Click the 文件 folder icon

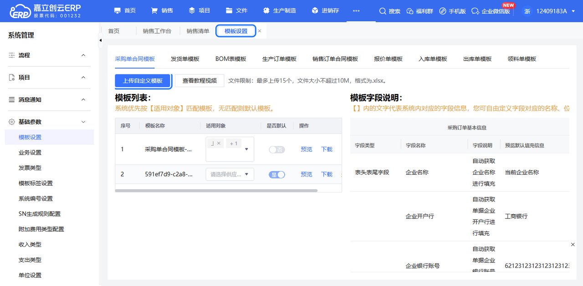pyautogui.click(x=229, y=10)
